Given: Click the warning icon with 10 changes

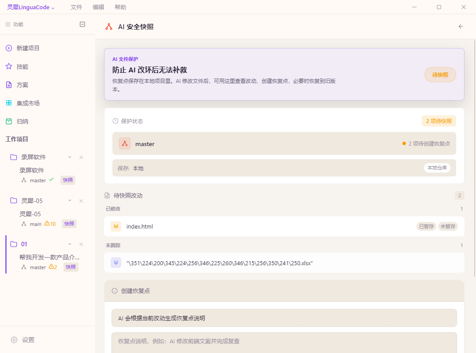Looking at the screenshot, I should (47, 223).
